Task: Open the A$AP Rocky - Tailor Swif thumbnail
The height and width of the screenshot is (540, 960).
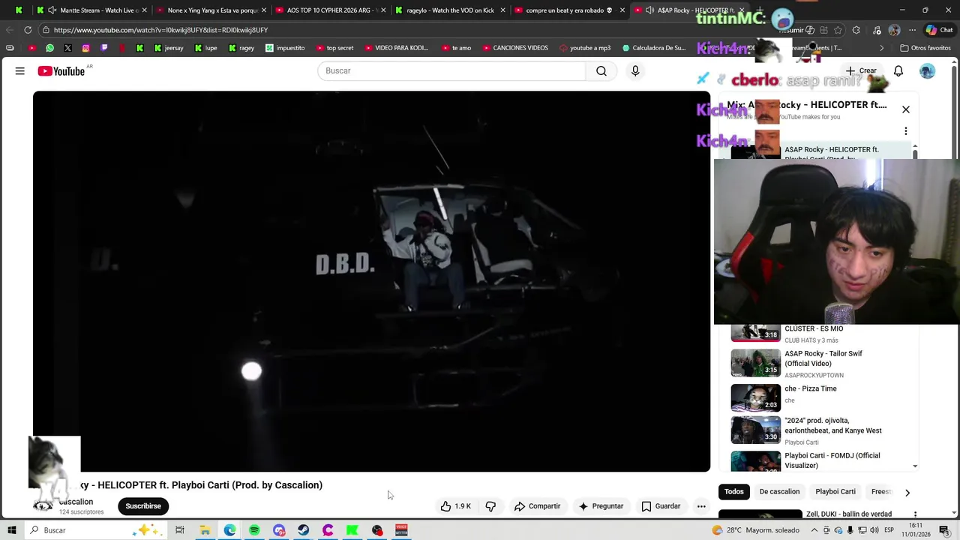Action: 755,363
